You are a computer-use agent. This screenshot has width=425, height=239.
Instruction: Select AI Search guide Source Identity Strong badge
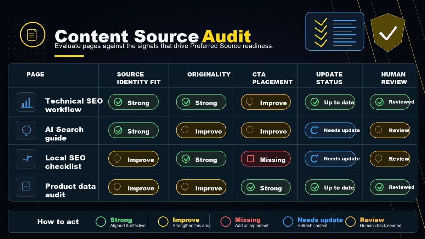coord(134,130)
